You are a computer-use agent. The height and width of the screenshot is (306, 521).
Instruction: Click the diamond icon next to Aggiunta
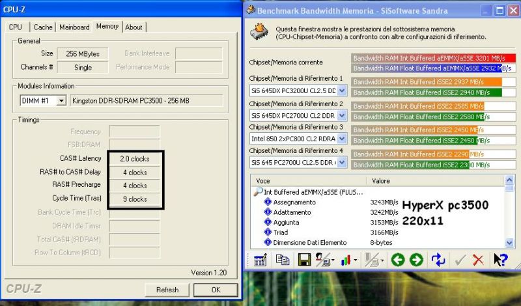click(268, 221)
